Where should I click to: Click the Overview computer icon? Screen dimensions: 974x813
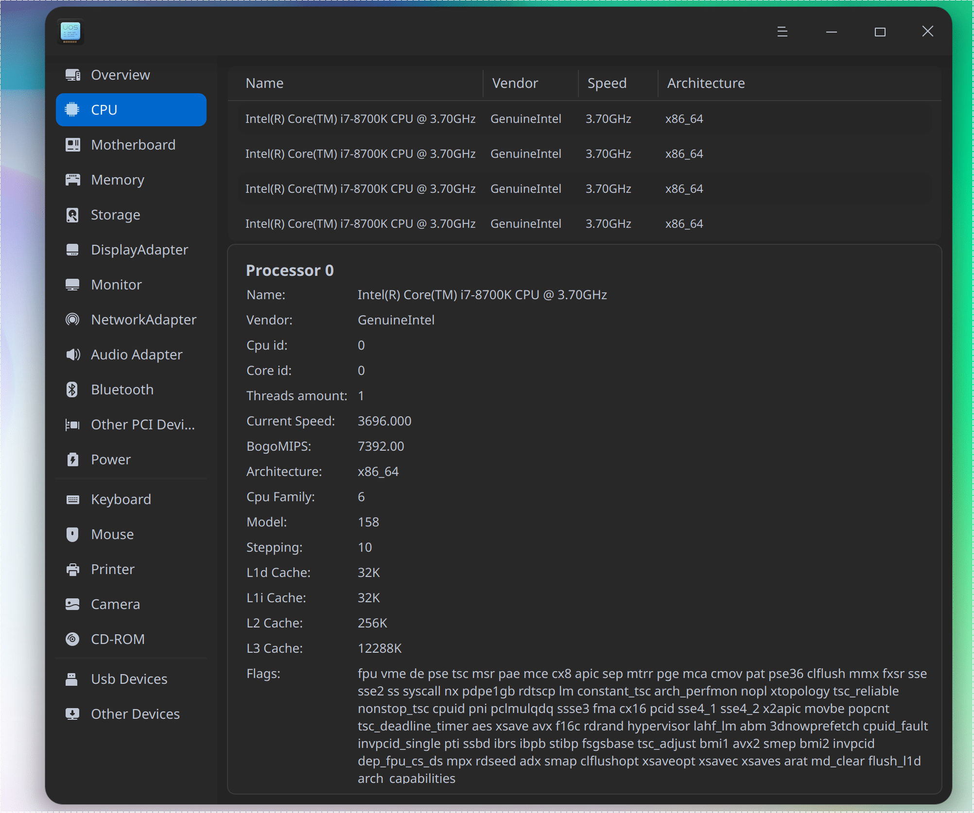73,75
